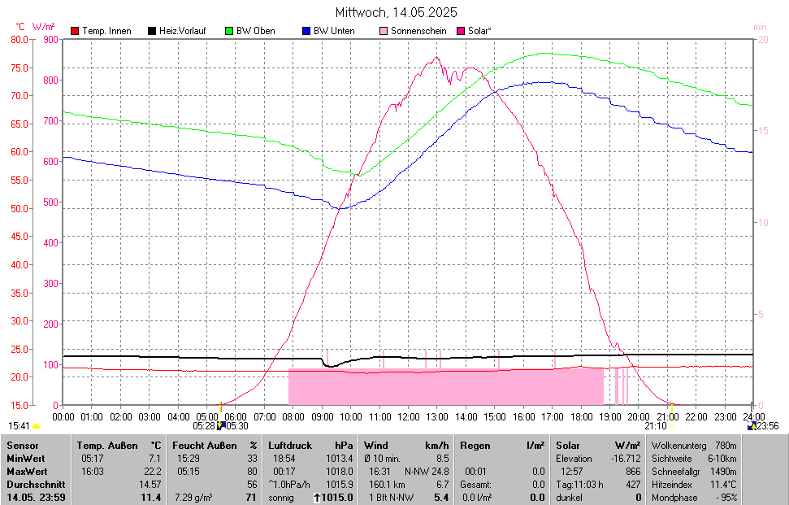Click the W/m² unit label above the left axis
This screenshot has height=505, width=789.
click(x=44, y=26)
